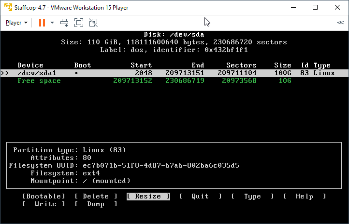Select the Type menu option
349x224 pixels.
pyautogui.click(x=252, y=196)
